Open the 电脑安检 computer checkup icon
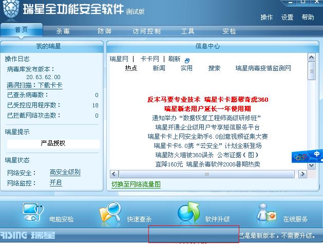The width and height of the screenshot is (323, 244). coord(33,212)
